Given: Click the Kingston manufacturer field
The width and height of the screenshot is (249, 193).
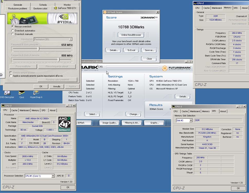Looking at the screenshot, I should 207,137.
